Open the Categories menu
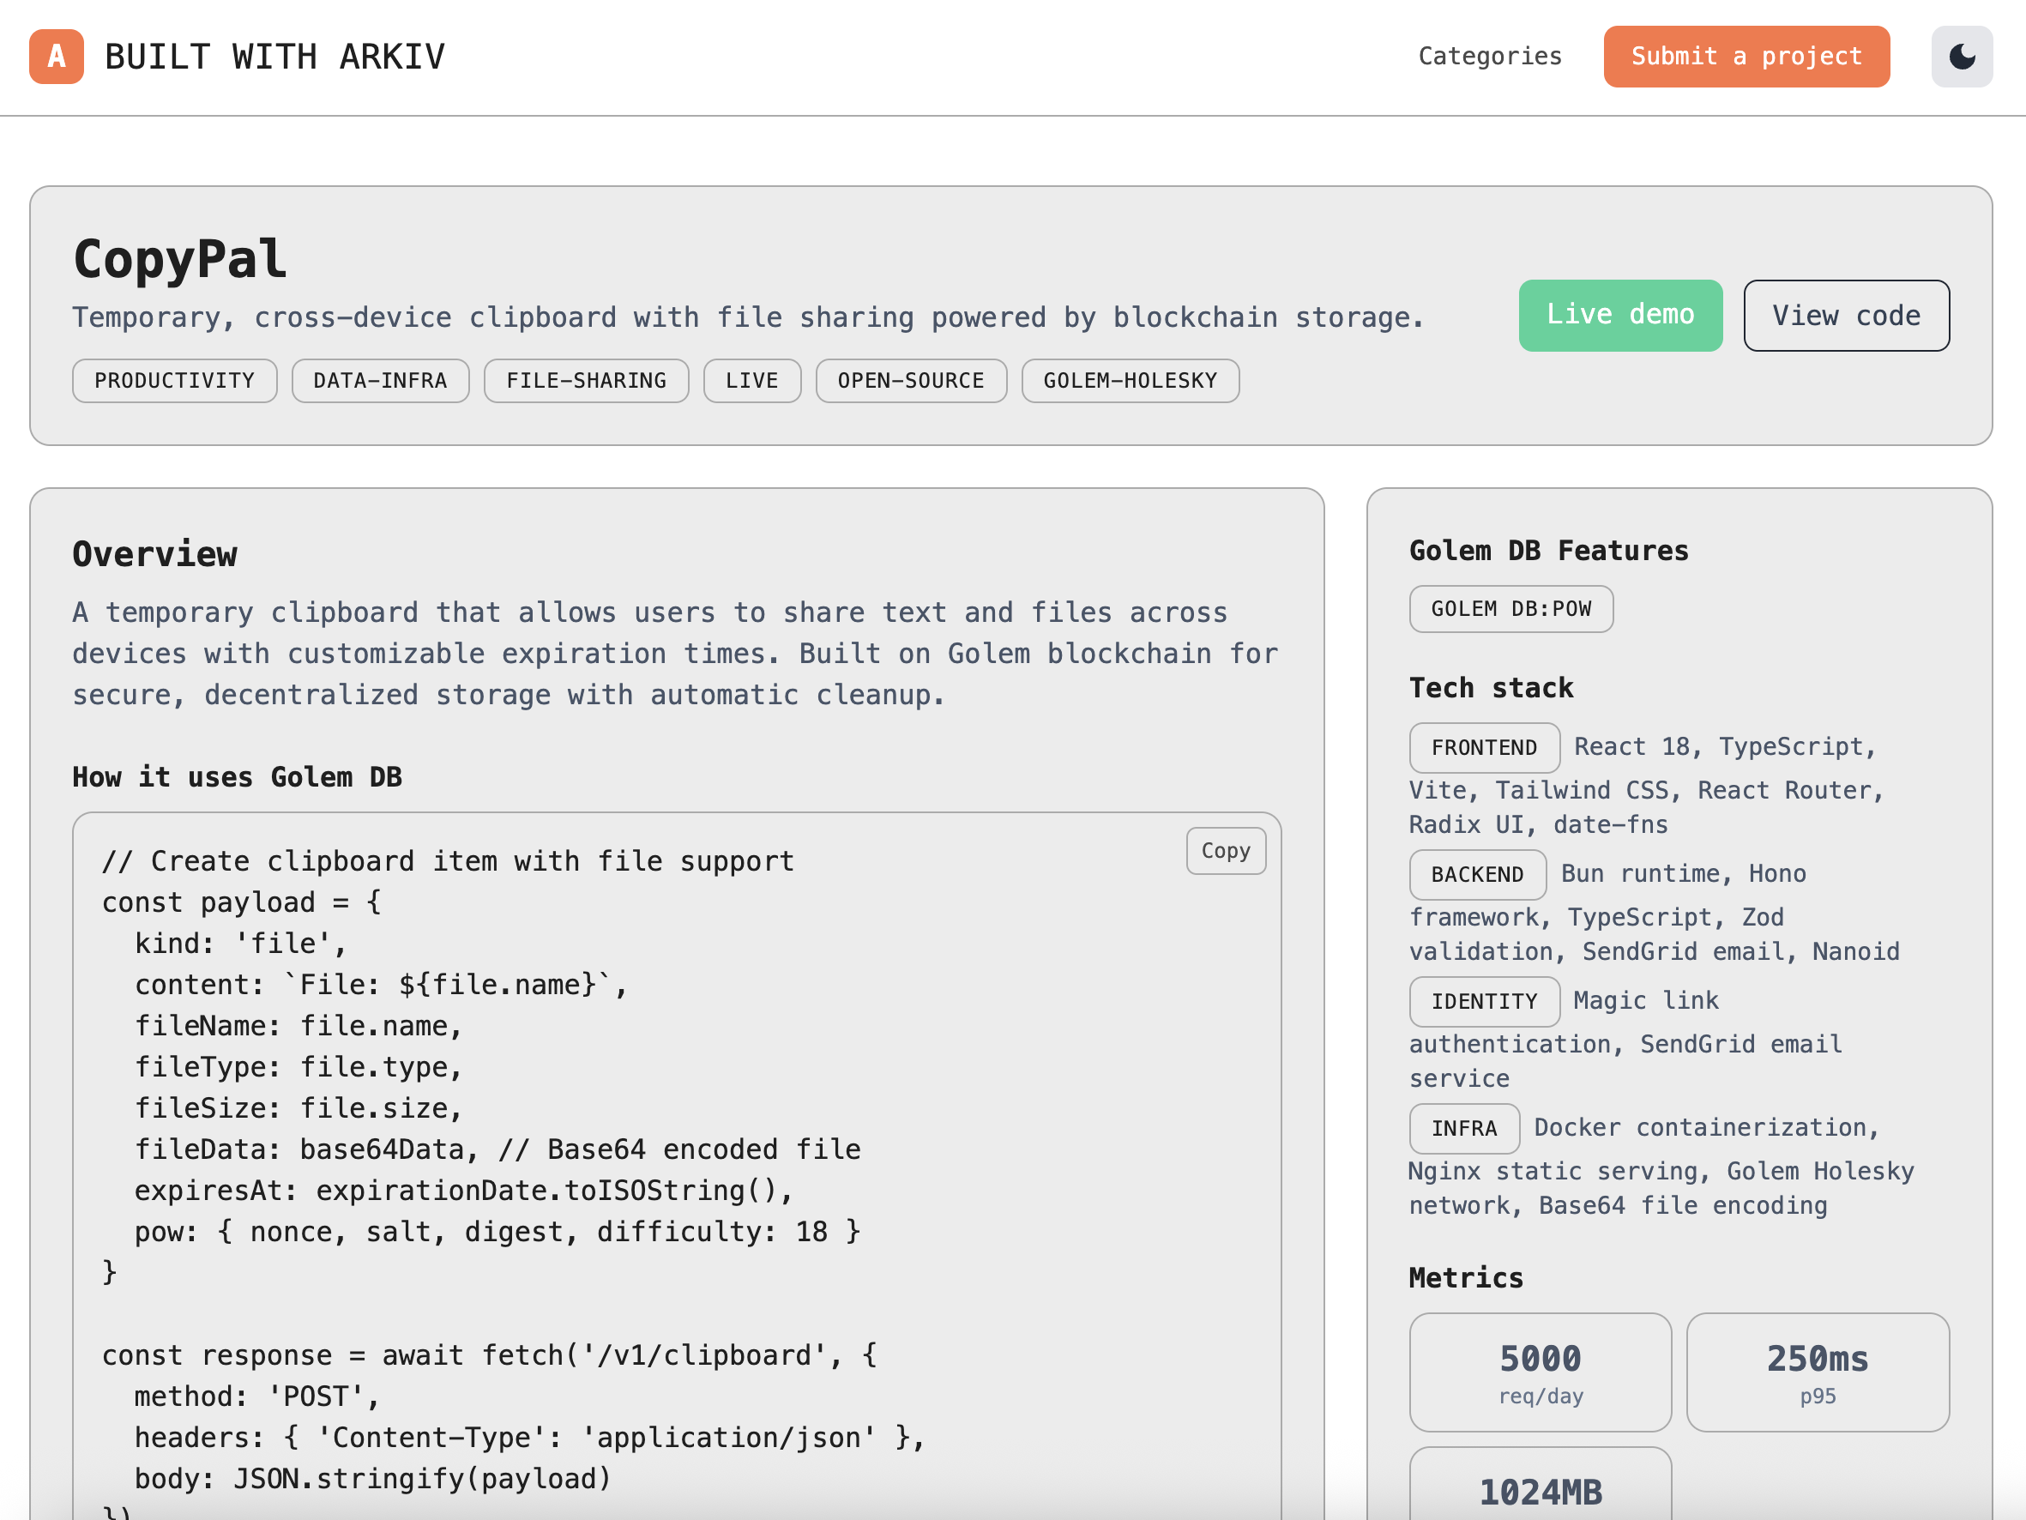The image size is (2026, 1520). 1489,56
